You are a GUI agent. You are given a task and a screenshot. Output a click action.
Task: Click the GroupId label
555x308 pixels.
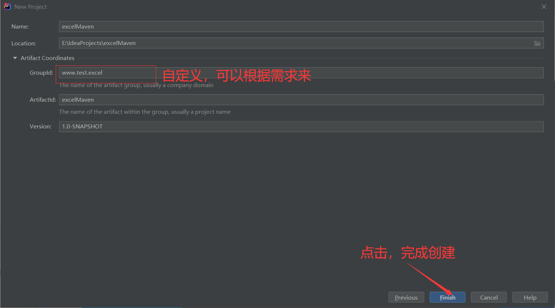(x=41, y=73)
